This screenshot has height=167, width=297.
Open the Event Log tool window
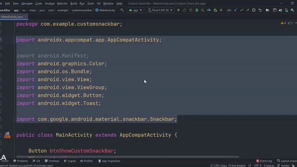click(x=264, y=161)
